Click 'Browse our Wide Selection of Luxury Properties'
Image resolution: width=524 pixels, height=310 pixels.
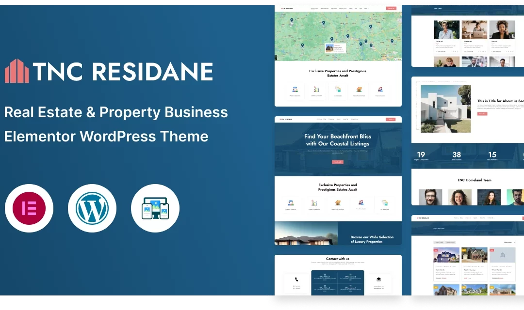click(x=372, y=239)
